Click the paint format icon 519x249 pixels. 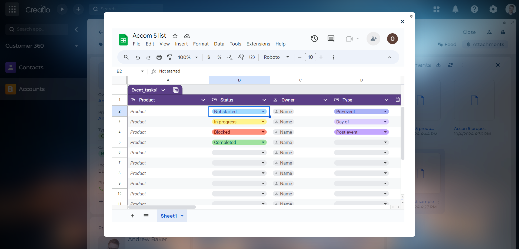170,57
